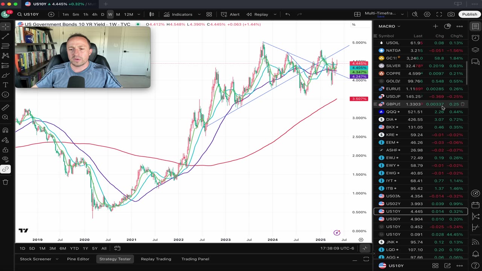Add symbol to compare plus icon

pyautogui.click(x=51, y=14)
